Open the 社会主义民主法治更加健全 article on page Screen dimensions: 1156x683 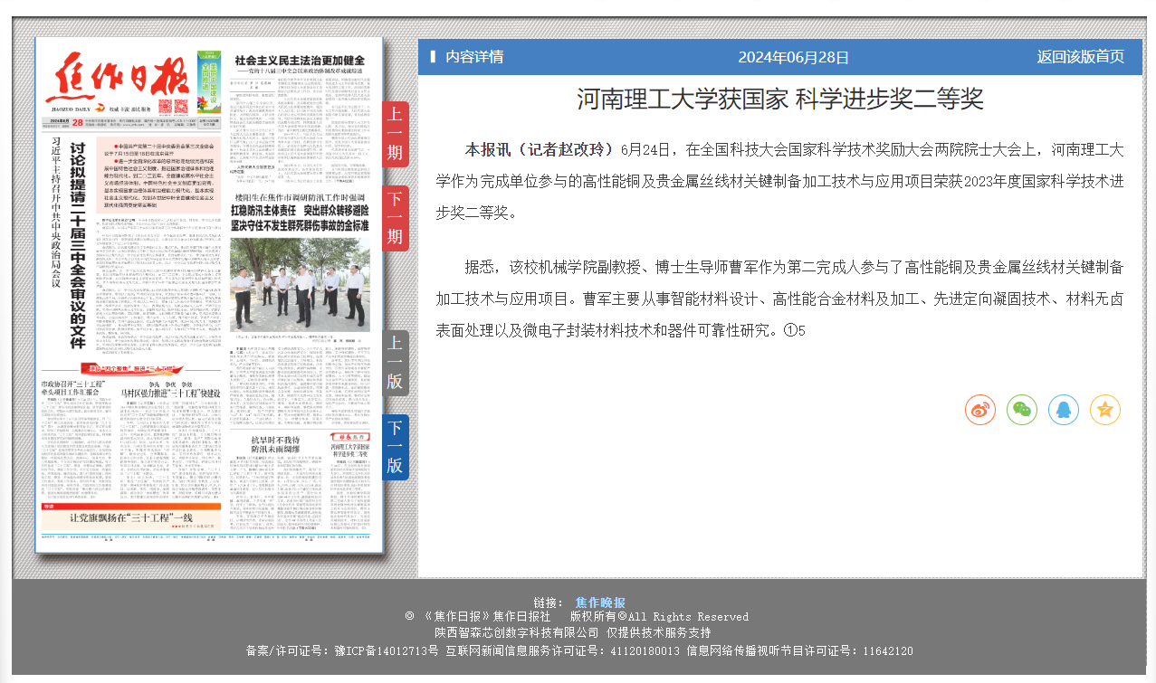click(299, 61)
